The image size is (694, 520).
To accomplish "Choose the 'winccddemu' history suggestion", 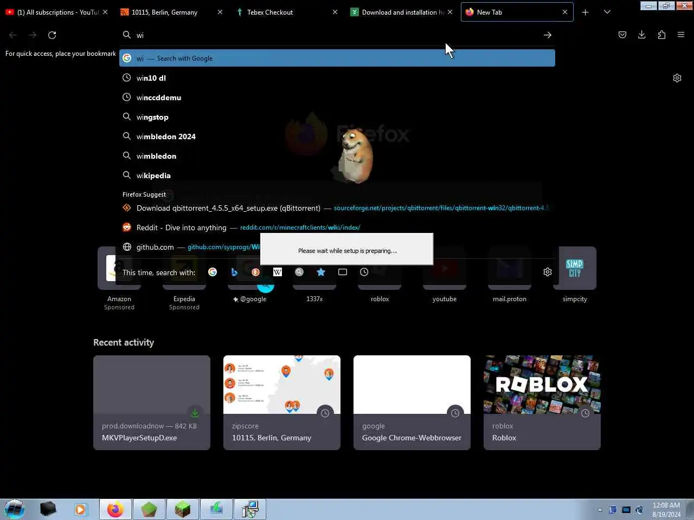I will point(337,97).
